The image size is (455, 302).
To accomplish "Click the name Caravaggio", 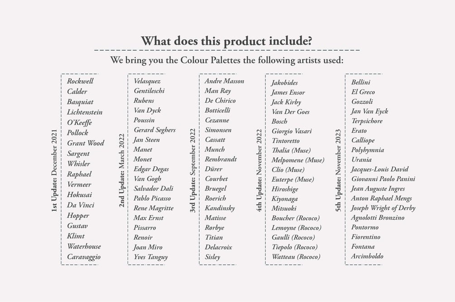I will click(x=84, y=257).
